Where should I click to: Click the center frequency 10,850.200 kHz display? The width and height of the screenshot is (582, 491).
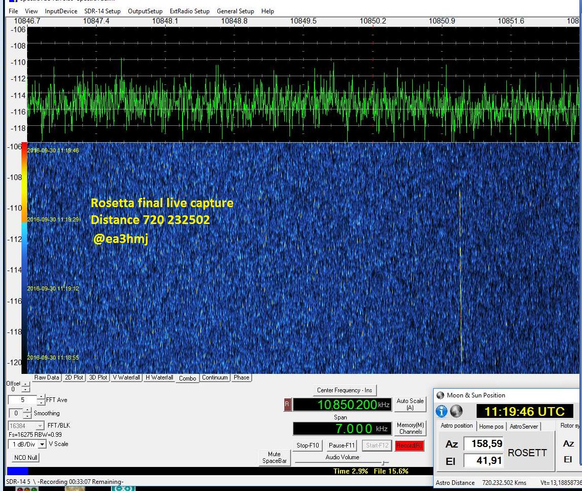click(x=342, y=405)
